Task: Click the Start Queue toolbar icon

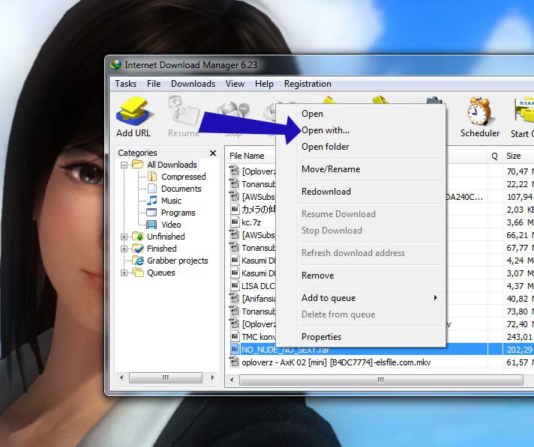Action: tap(523, 111)
